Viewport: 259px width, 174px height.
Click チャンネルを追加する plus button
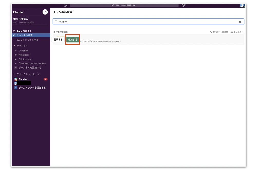click(16, 67)
